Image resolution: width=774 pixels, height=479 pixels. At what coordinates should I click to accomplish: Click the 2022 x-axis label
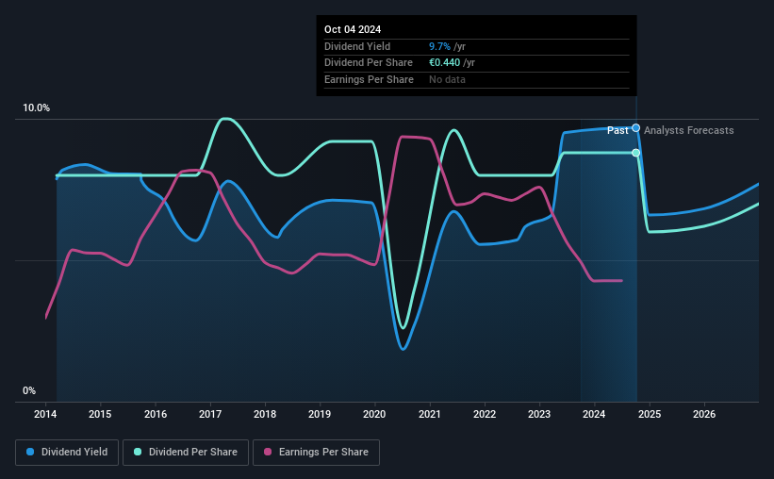point(485,414)
